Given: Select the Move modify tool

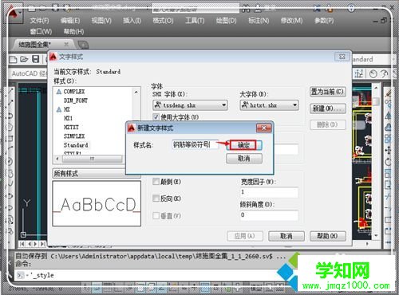Looking at the screenshot, I should [388, 151].
